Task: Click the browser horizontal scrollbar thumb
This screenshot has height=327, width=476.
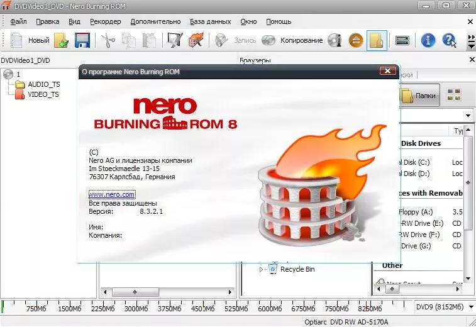Action: (x=392, y=289)
